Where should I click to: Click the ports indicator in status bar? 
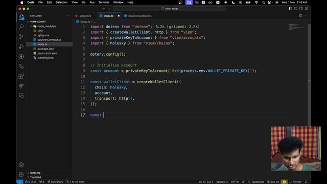pos(42,182)
